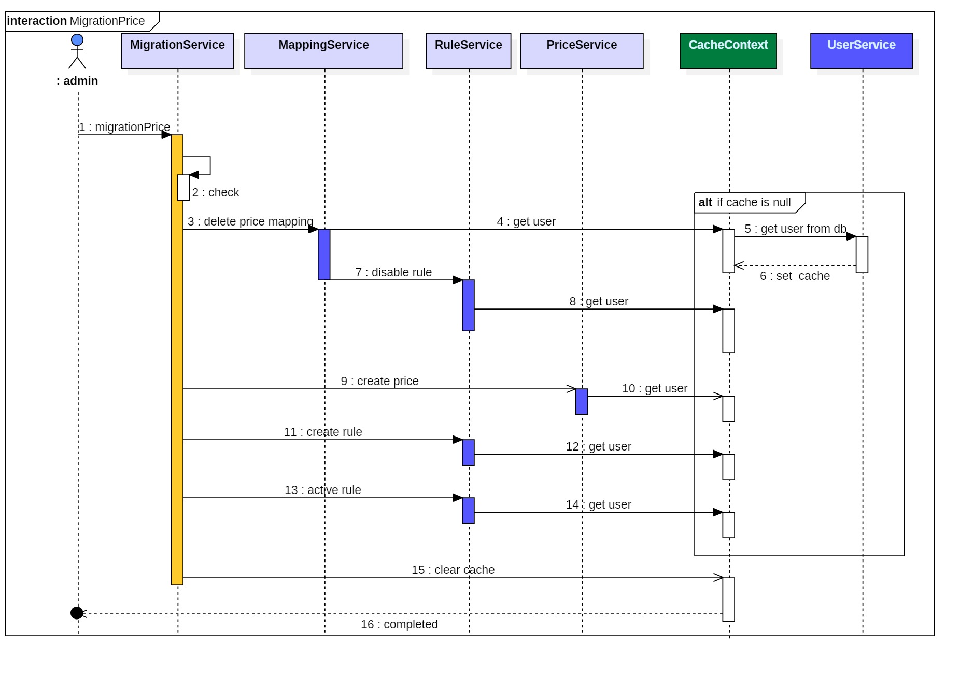Select the yellow MigrationService activation bar
Screen dimensions: 974x675
[x=177, y=360]
